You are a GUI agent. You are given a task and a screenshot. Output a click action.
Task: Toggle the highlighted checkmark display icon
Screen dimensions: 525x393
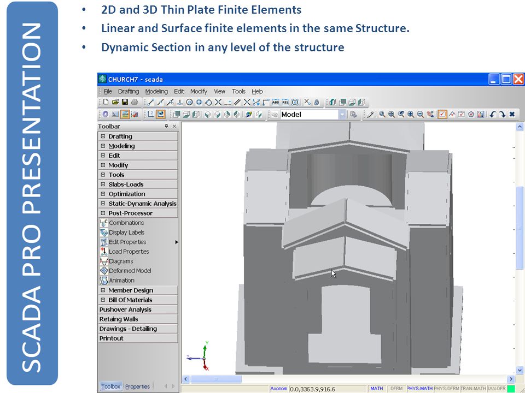pyautogui.click(x=442, y=114)
